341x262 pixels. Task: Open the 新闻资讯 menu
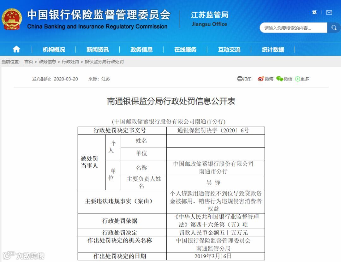tap(98, 50)
